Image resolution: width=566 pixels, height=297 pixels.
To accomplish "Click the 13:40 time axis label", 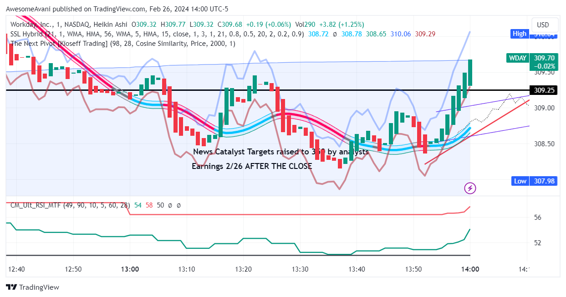I will [x=357, y=269].
